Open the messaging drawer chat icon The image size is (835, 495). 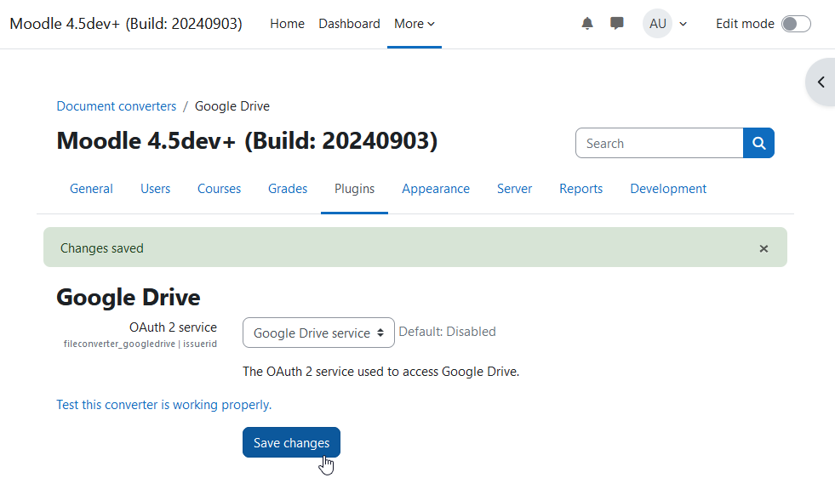(x=616, y=24)
